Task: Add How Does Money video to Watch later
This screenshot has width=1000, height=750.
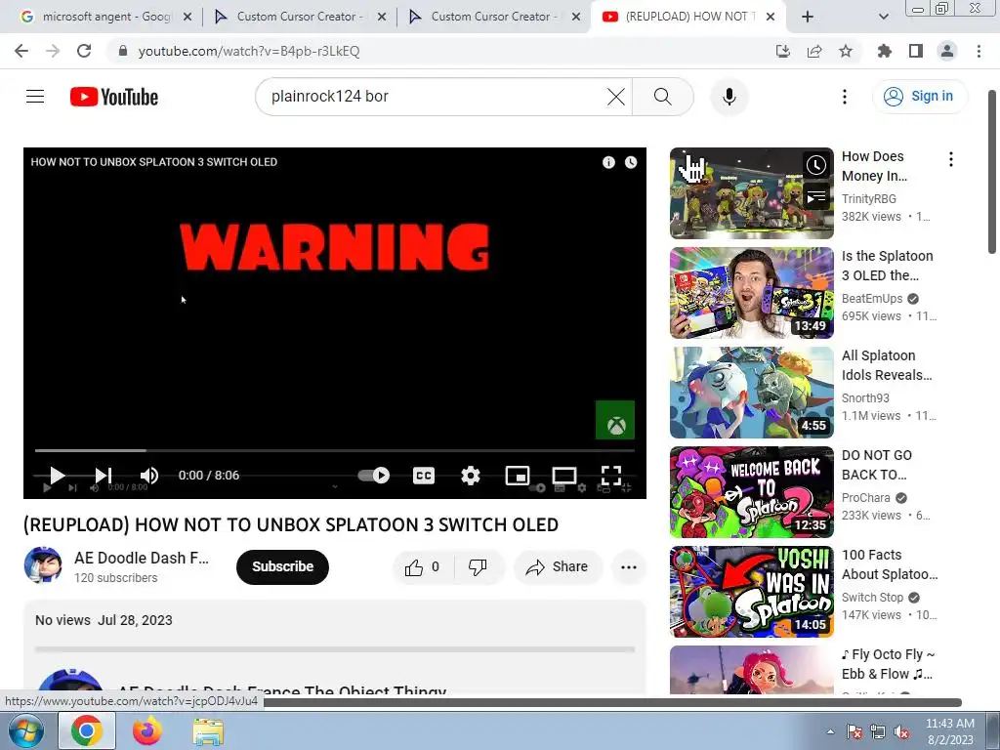Action: click(816, 165)
